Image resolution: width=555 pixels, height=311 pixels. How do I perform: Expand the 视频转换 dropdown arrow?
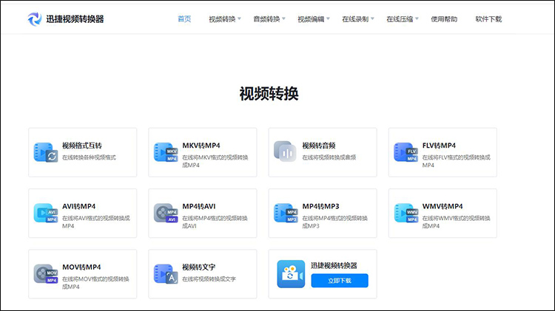click(x=239, y=18)
